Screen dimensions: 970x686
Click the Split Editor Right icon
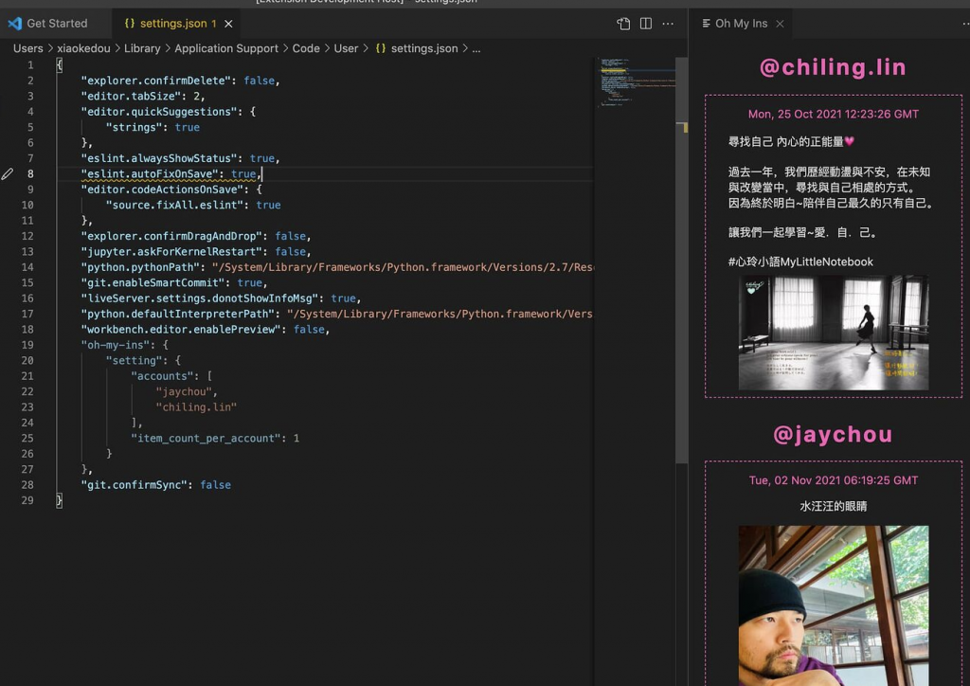[x=646, y=24]
